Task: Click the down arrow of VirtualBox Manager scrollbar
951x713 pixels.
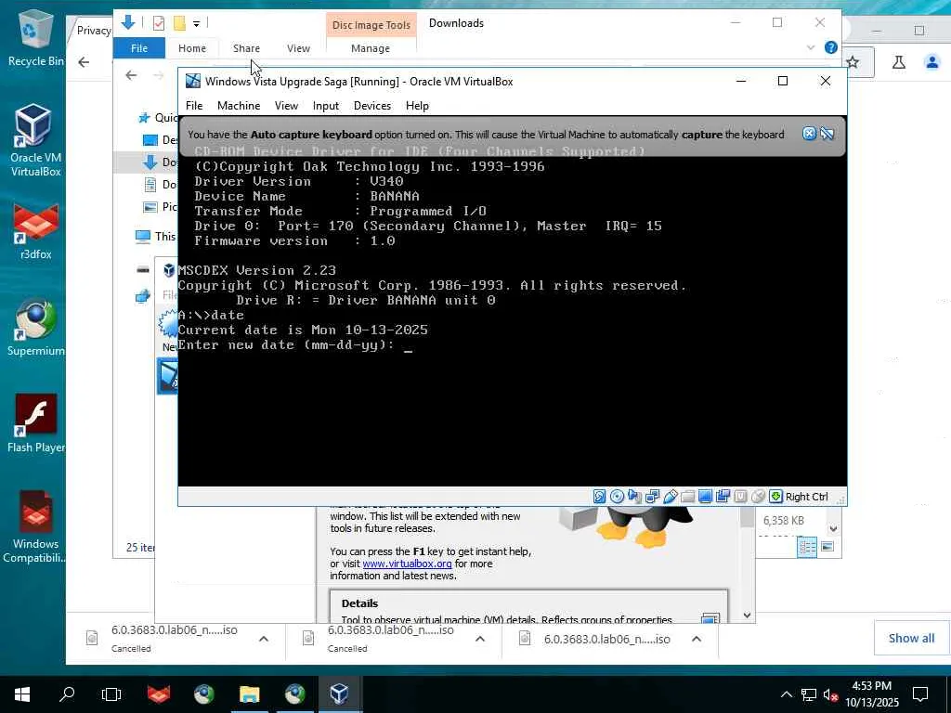Action: pos(748,616)
